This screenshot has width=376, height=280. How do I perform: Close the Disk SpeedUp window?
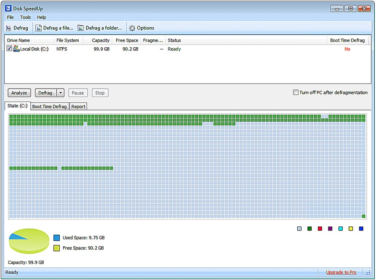pos(364,9)
